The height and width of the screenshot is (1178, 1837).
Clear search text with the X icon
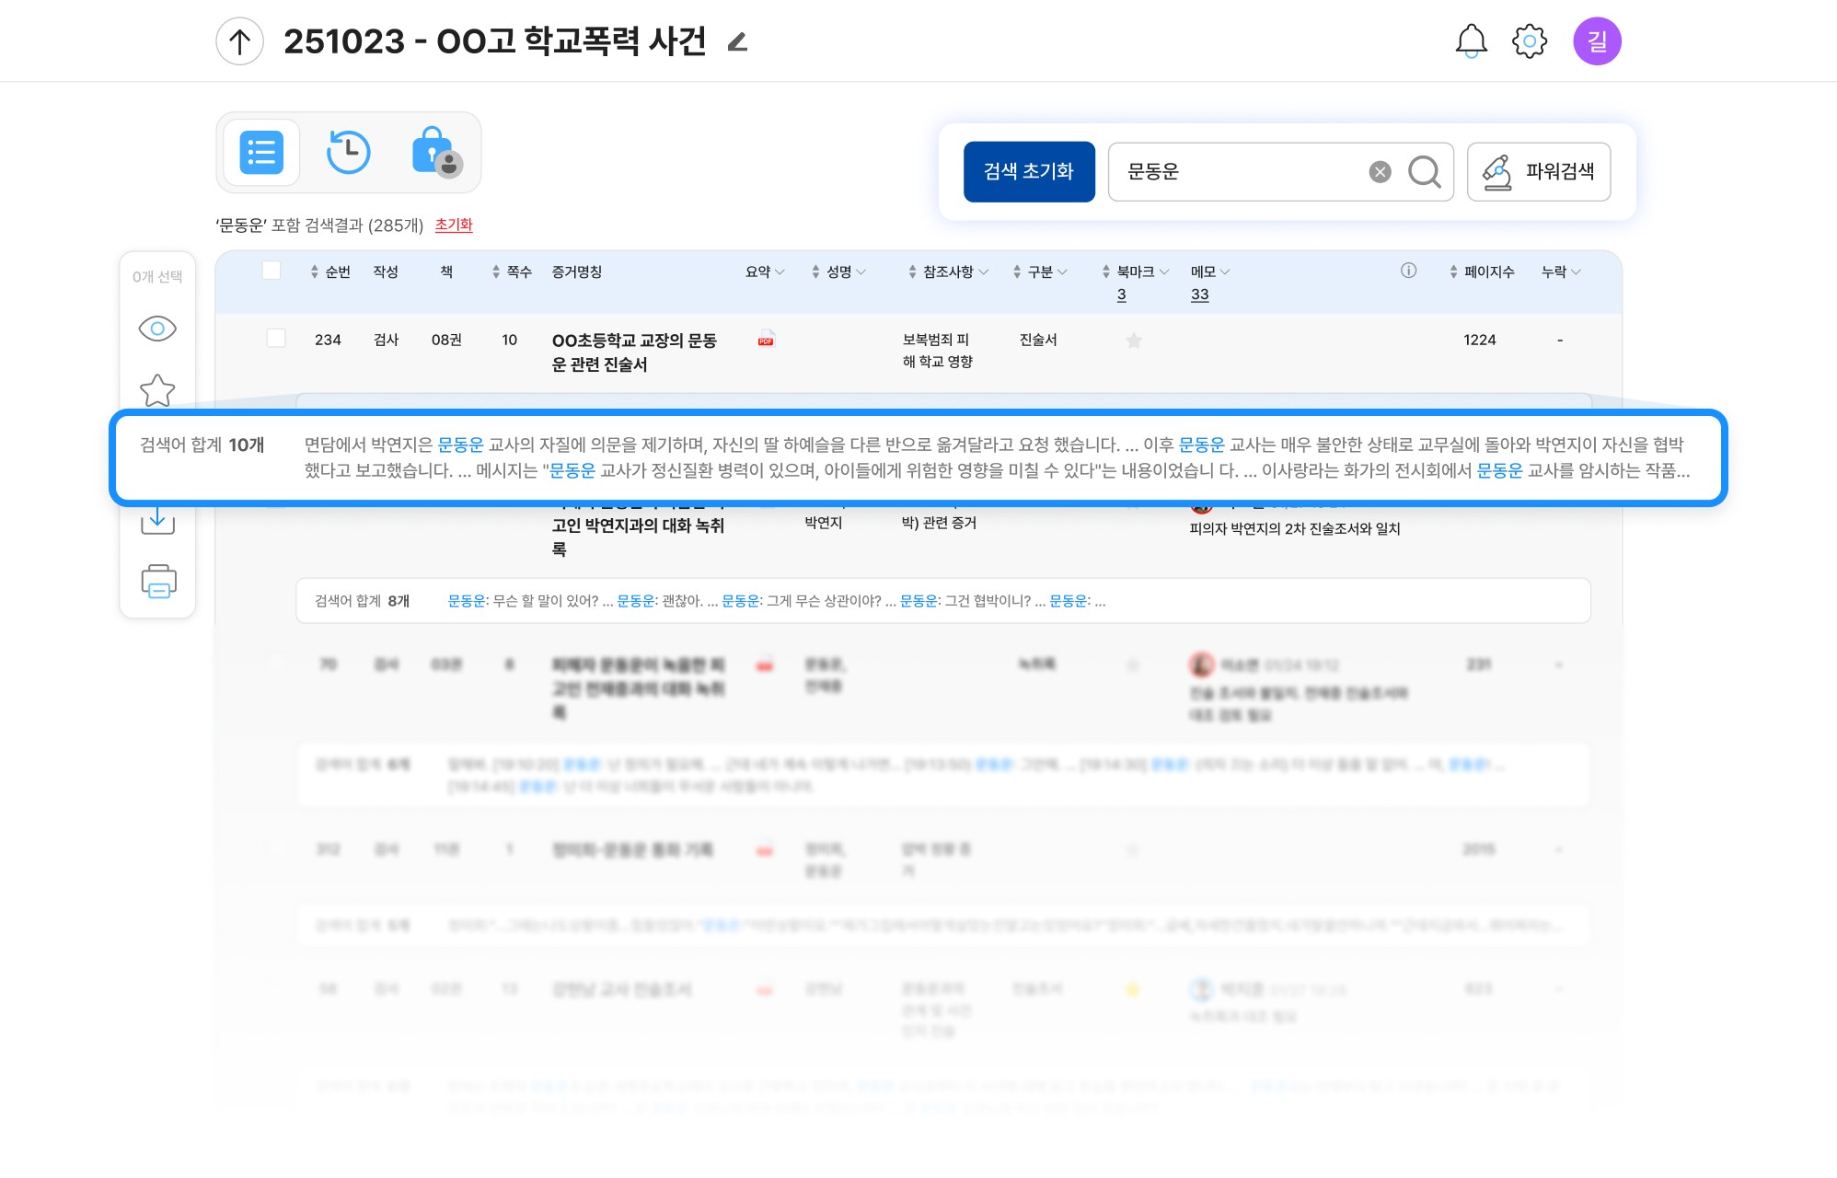(1380, 172)
